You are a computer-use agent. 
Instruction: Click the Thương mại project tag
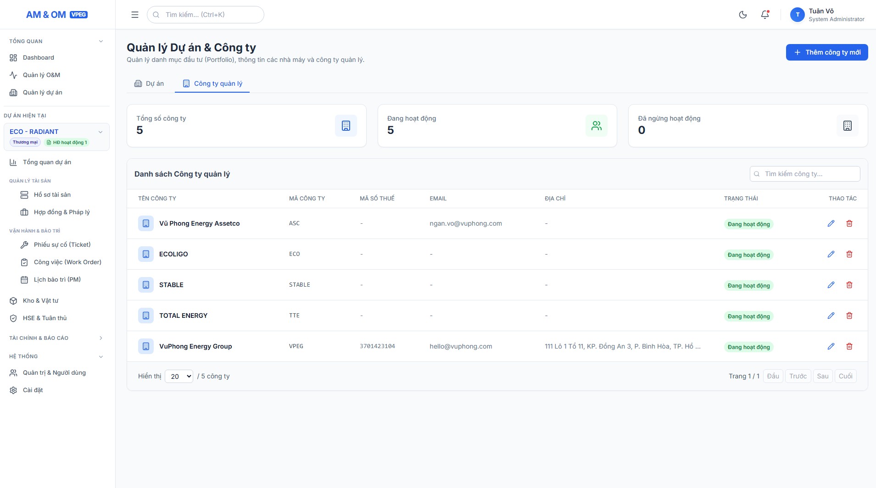coord(25,142)
